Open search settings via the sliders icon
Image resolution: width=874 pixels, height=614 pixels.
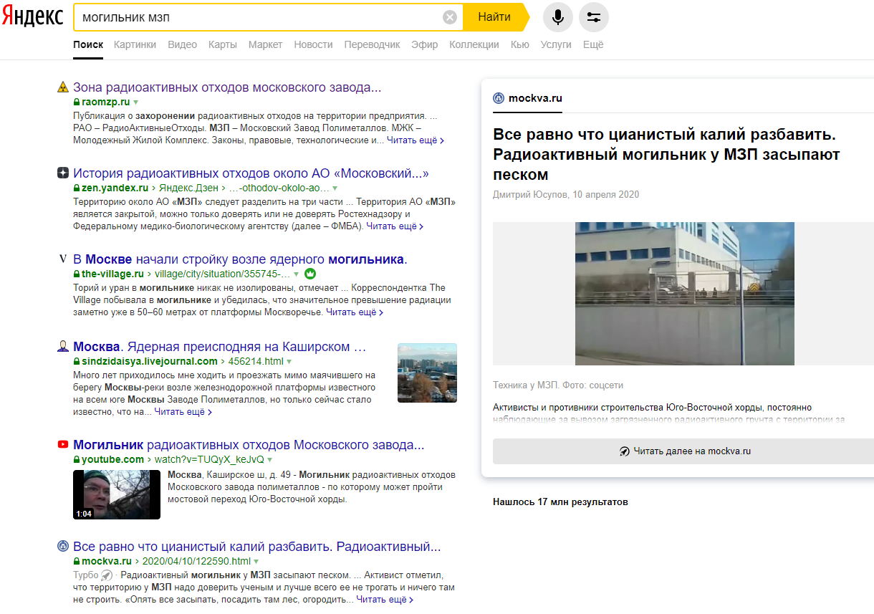(x=593, y=17)
